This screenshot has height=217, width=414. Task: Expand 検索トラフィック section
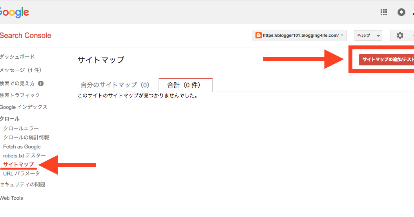pos(20,95)
